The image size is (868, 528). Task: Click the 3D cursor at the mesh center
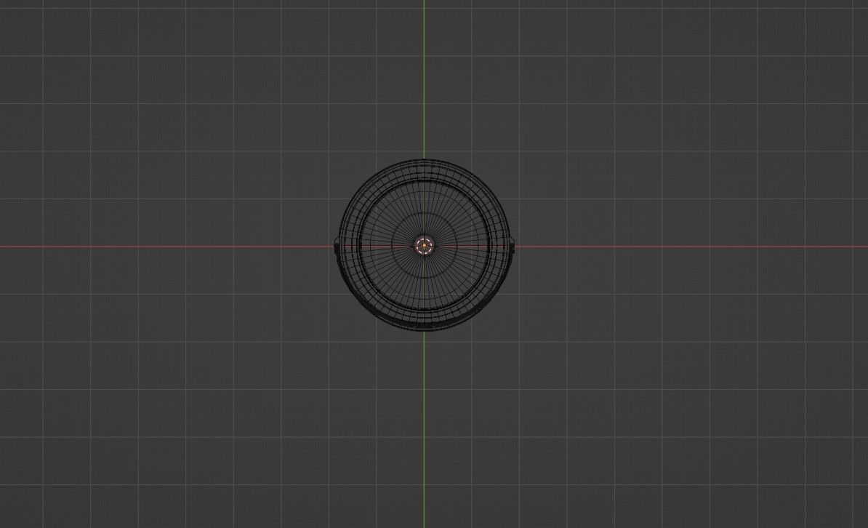tap(424, 245)
